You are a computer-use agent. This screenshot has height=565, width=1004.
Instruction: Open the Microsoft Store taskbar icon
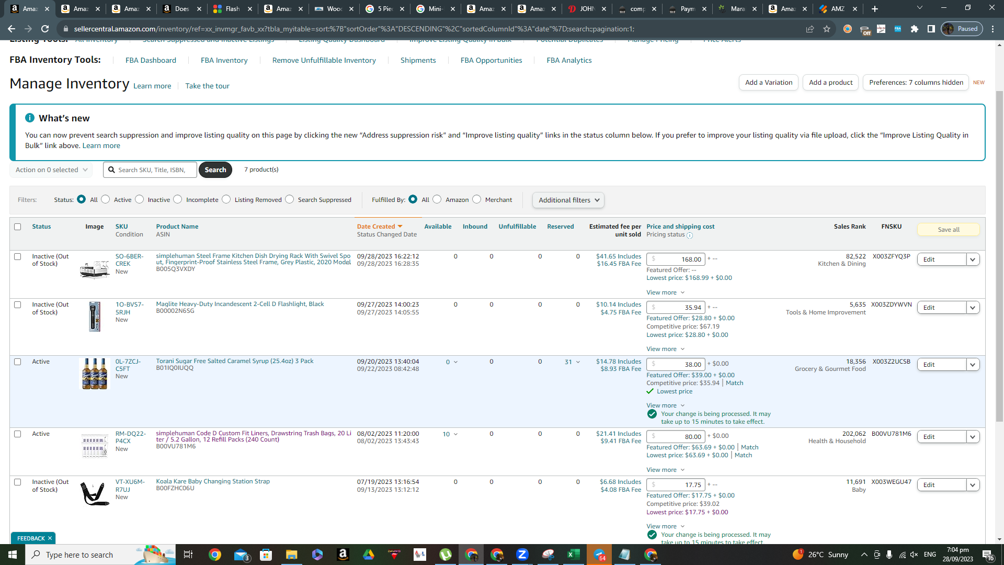point(266,555)
